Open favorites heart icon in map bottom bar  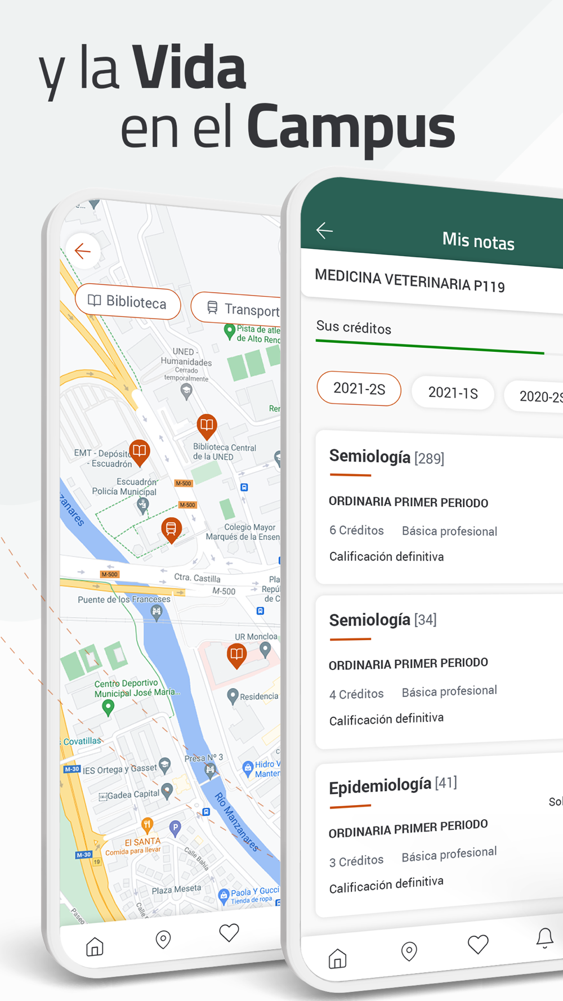(x=229, y=933)
